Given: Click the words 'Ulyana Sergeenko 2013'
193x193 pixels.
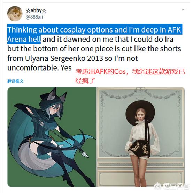Looking at the screenshot, I should 64,58.
